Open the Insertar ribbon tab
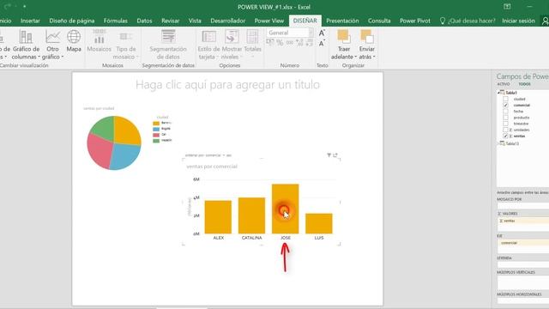 (30, 21)
